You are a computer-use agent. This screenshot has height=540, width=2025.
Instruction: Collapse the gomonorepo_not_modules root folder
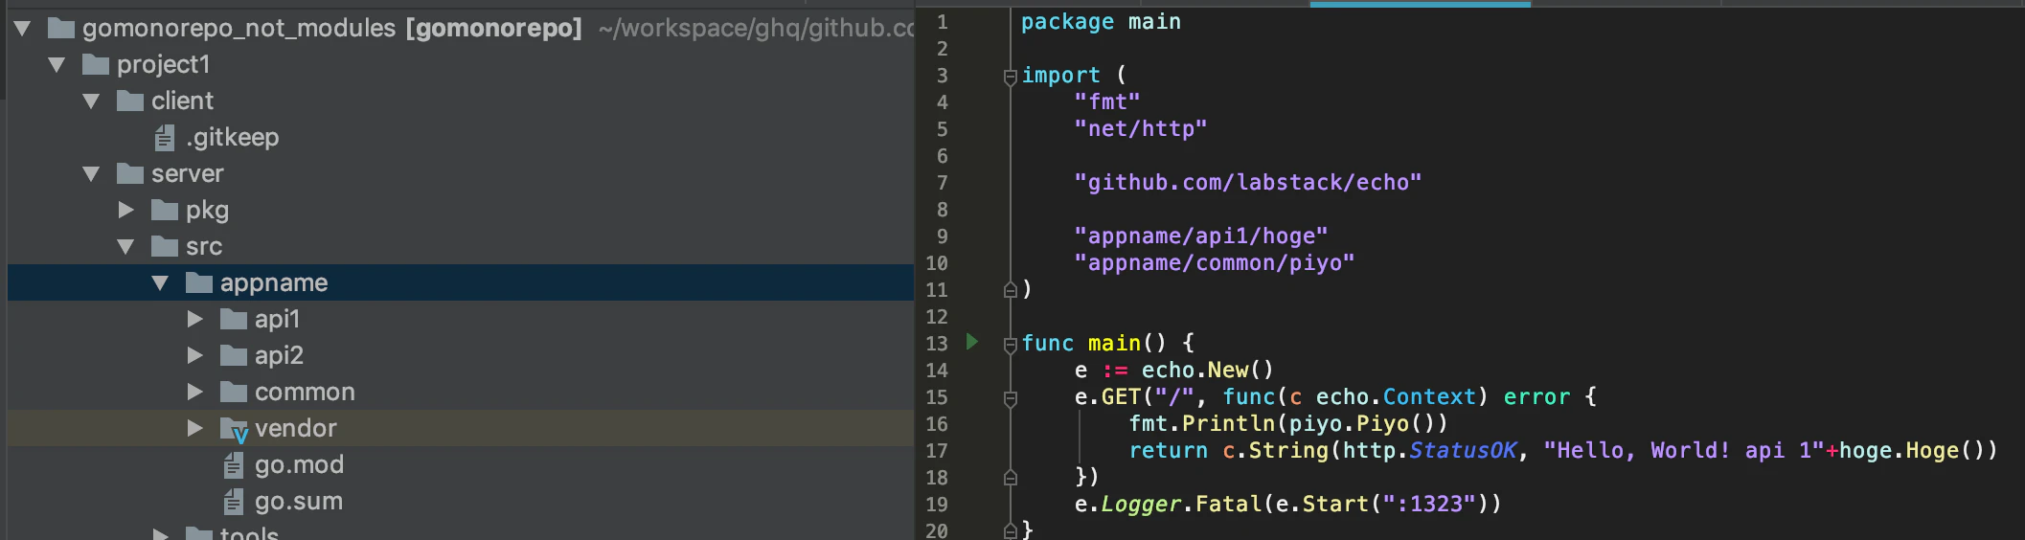[x=23, y=29]
